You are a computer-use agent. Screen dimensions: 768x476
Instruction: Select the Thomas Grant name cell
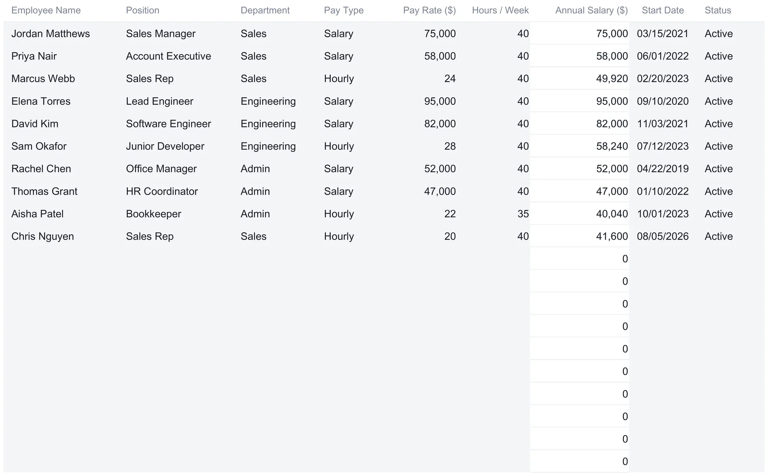click(44, 192)
